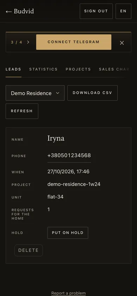The image size is (137, 296).
Task: Click the 3 / 4 step counter
Action: (17, 42)
